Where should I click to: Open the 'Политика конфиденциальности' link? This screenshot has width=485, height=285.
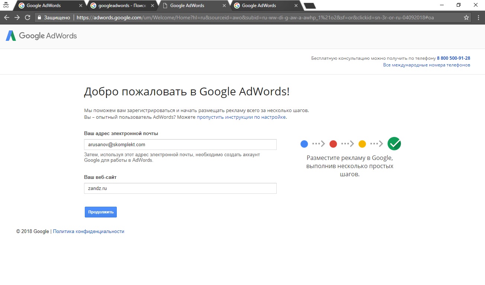(89, 231)
